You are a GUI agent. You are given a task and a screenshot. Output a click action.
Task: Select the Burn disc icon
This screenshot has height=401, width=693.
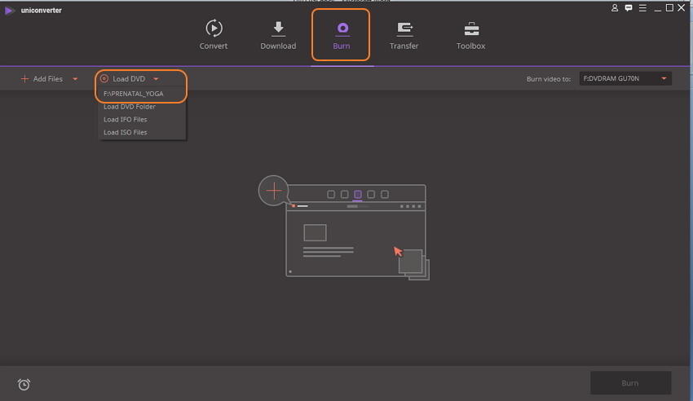(x=342, y=29)
